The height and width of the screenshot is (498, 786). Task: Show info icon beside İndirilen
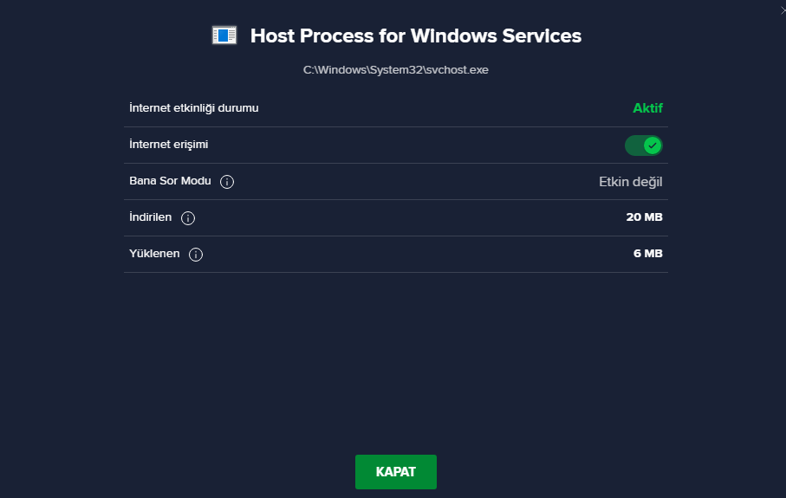188,218
